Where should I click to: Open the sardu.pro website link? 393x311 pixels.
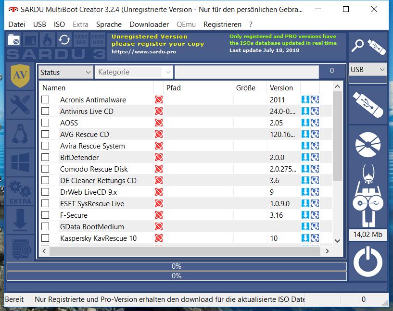144,52
